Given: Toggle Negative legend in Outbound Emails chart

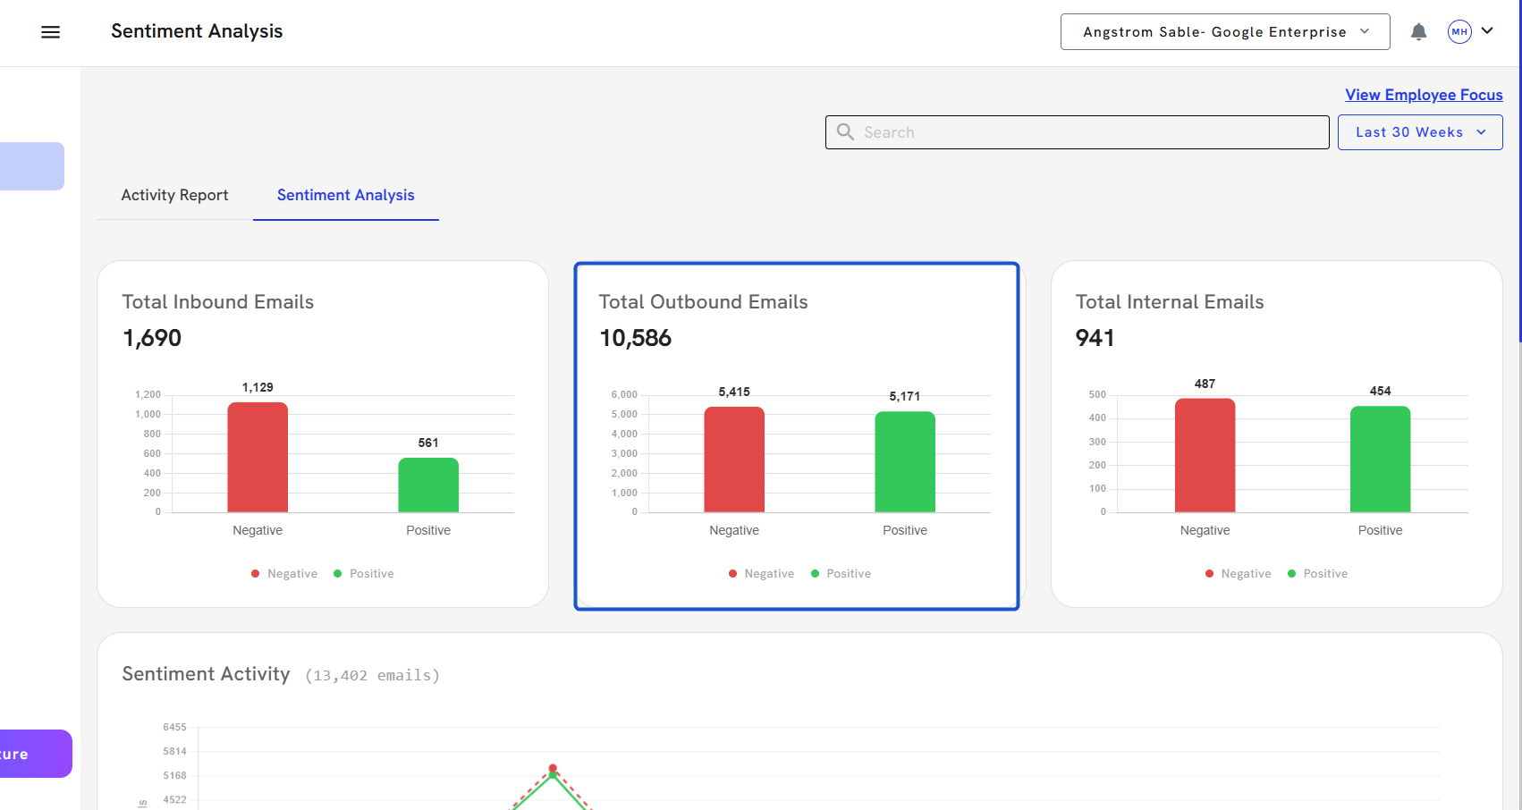Looking at the screenshot, I should click(761, 574).
